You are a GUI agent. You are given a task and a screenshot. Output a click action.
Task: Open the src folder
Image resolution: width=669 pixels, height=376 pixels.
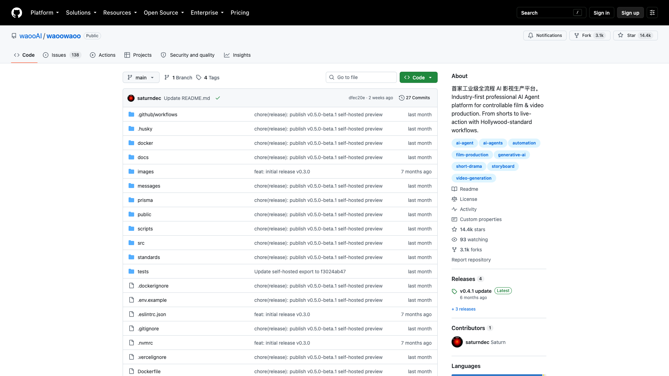click(141, 243)
